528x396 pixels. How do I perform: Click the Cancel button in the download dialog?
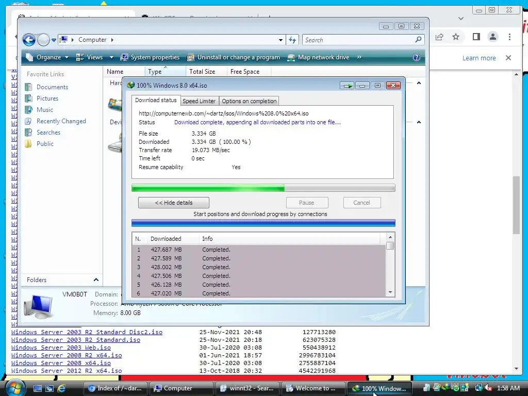pyautogui.click(x=361, y=203)
